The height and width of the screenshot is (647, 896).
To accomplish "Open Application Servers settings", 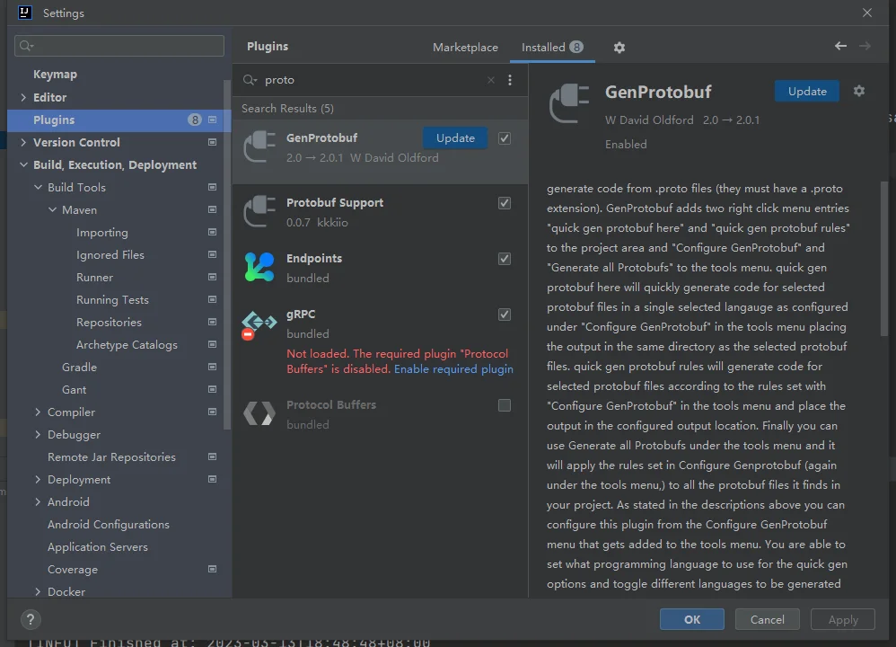I will coord(98,547).
